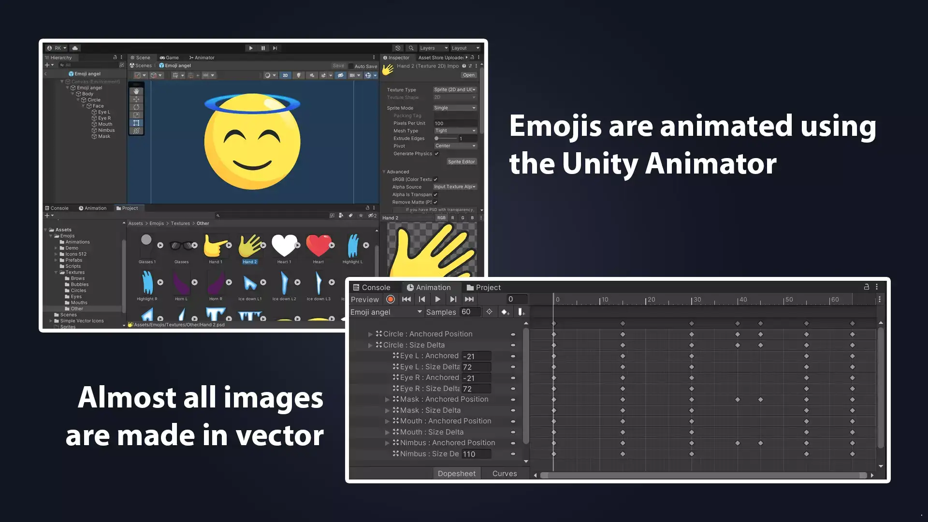Expand Circle : Anchored Position property

370,334
